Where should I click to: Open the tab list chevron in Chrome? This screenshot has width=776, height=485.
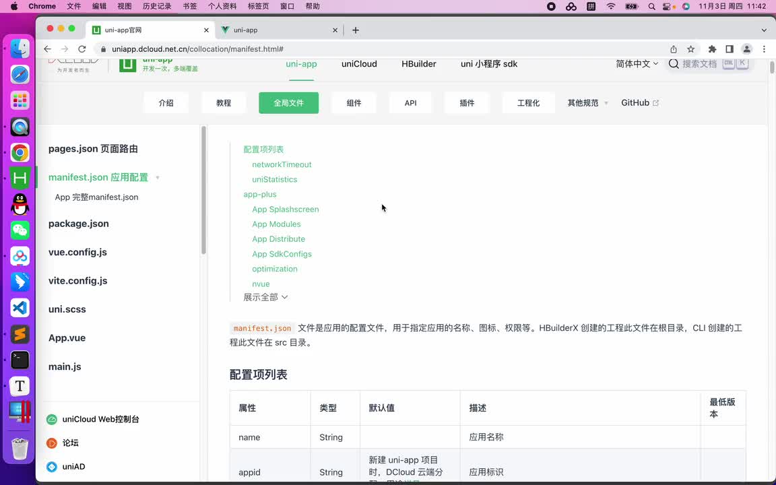pos(764,30)
